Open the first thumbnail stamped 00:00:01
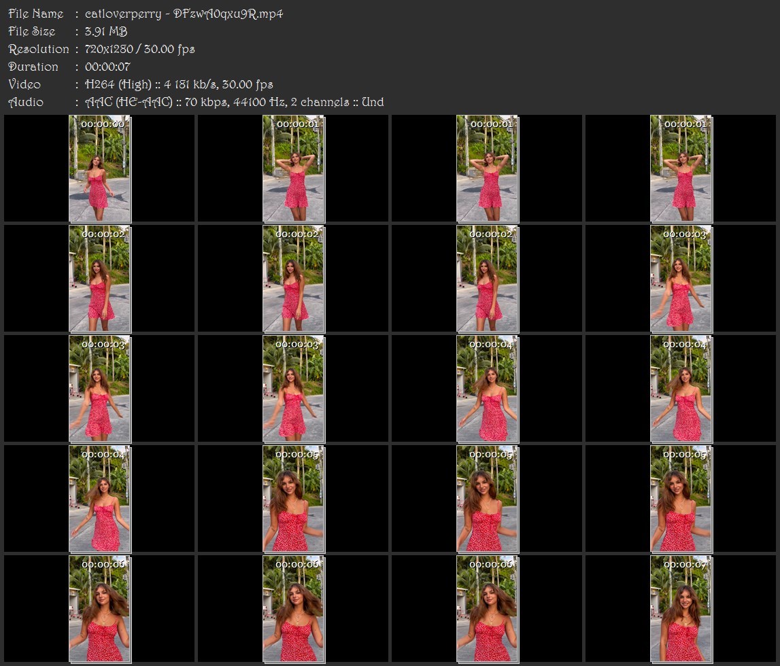 click(294, 169)
